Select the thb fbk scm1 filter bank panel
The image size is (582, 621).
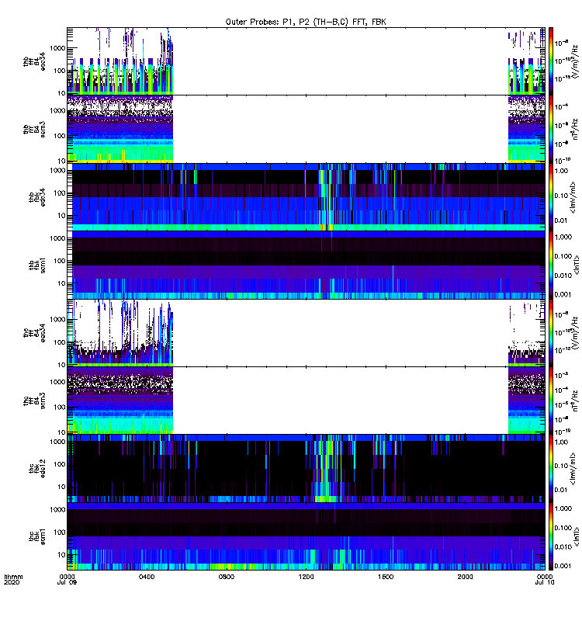tap(306, 265)
